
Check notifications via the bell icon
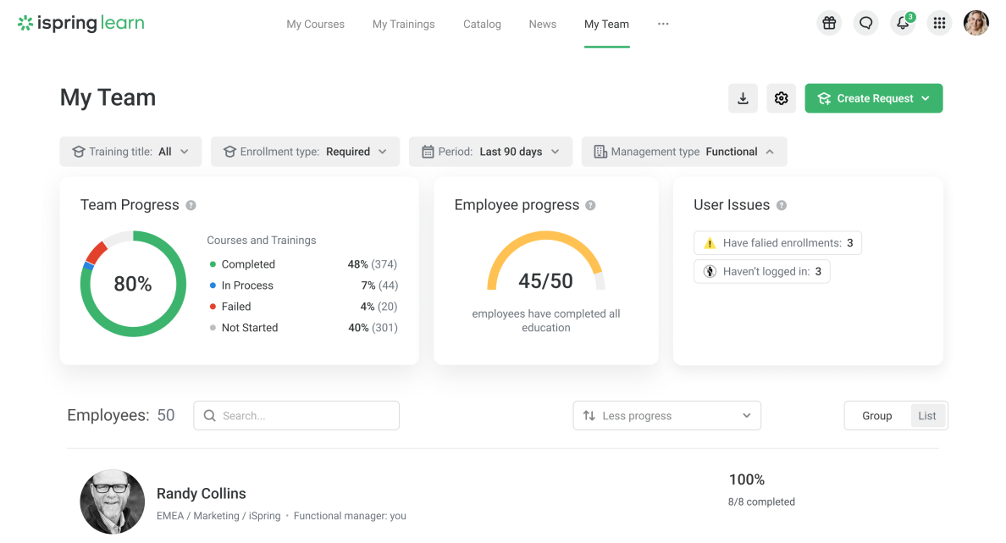pyautogui.click(x=902, y=23)
